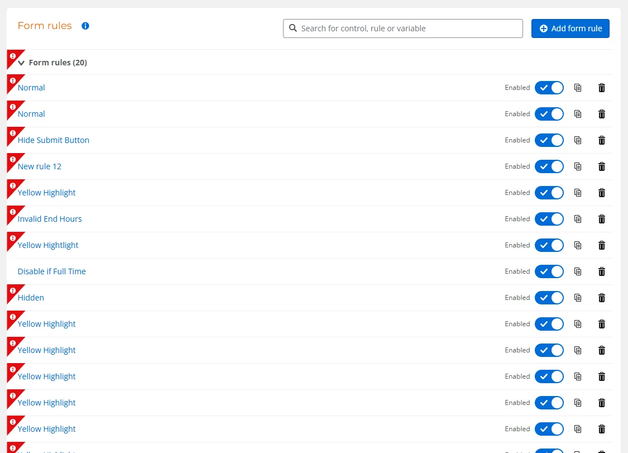Screen dimensions: 628x453
Task: Click the Enabled label on Invalid End Hours
Action: pos(517,219)
